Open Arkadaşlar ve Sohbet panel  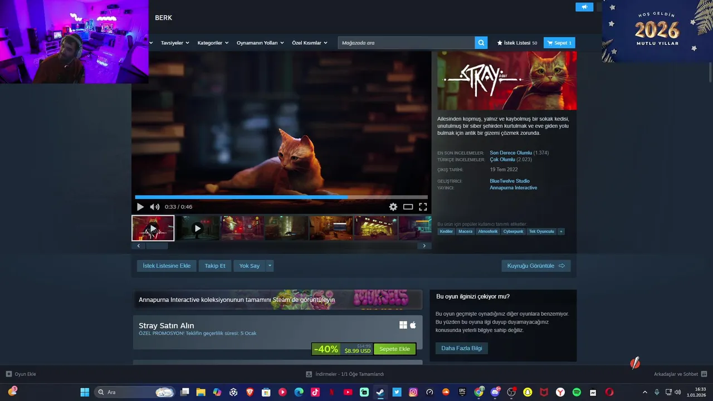680,374
